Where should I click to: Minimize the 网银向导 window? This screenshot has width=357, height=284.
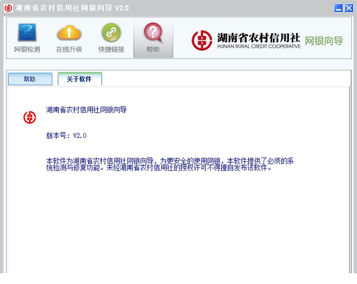pos(339,8)
